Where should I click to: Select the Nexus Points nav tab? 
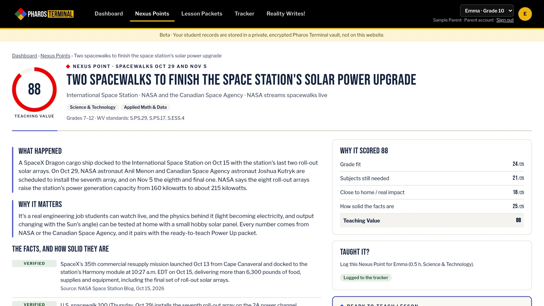[152, 14]
